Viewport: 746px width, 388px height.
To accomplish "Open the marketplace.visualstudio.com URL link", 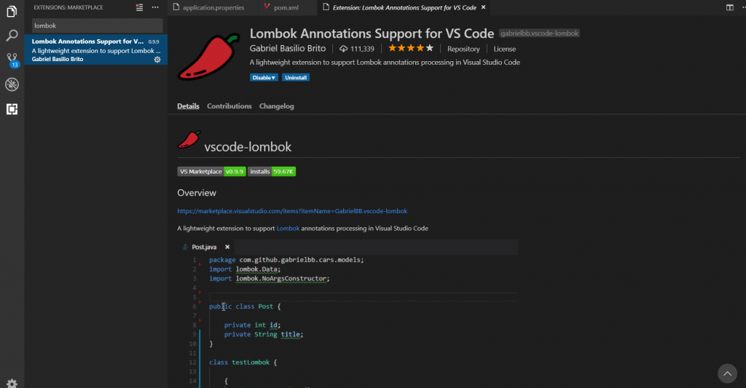I will (x=292, y=211).
